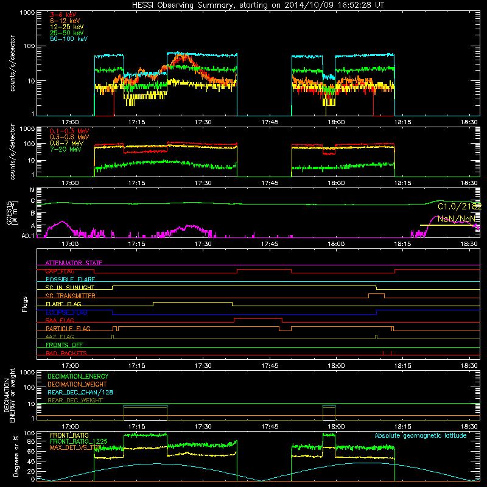Click the "0.8-7 MeV" legend label
487x487 pixels.
tap(66, 143)
